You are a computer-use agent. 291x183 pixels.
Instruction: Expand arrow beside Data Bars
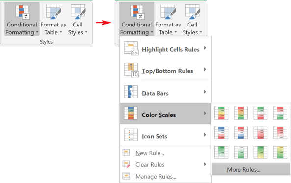coord(205,92)
